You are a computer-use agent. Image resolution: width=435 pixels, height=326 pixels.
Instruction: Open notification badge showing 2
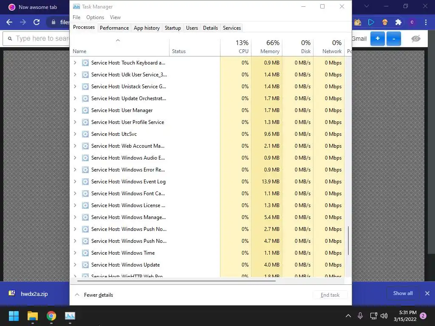423,316
